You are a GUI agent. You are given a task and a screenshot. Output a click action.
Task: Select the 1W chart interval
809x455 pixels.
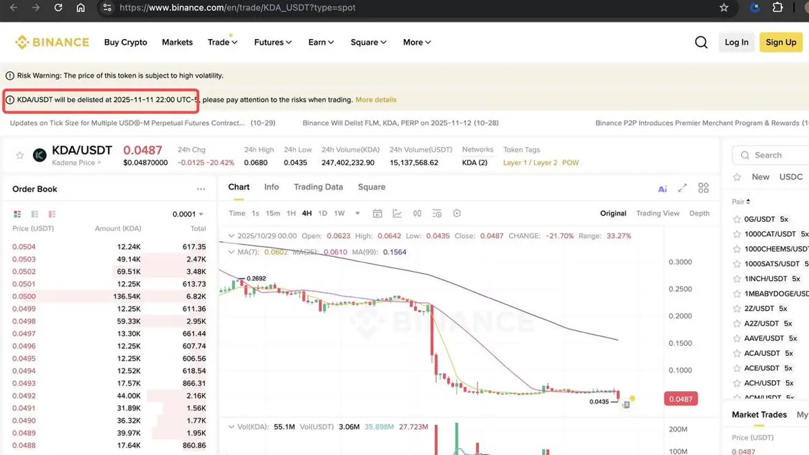point(339,213)
